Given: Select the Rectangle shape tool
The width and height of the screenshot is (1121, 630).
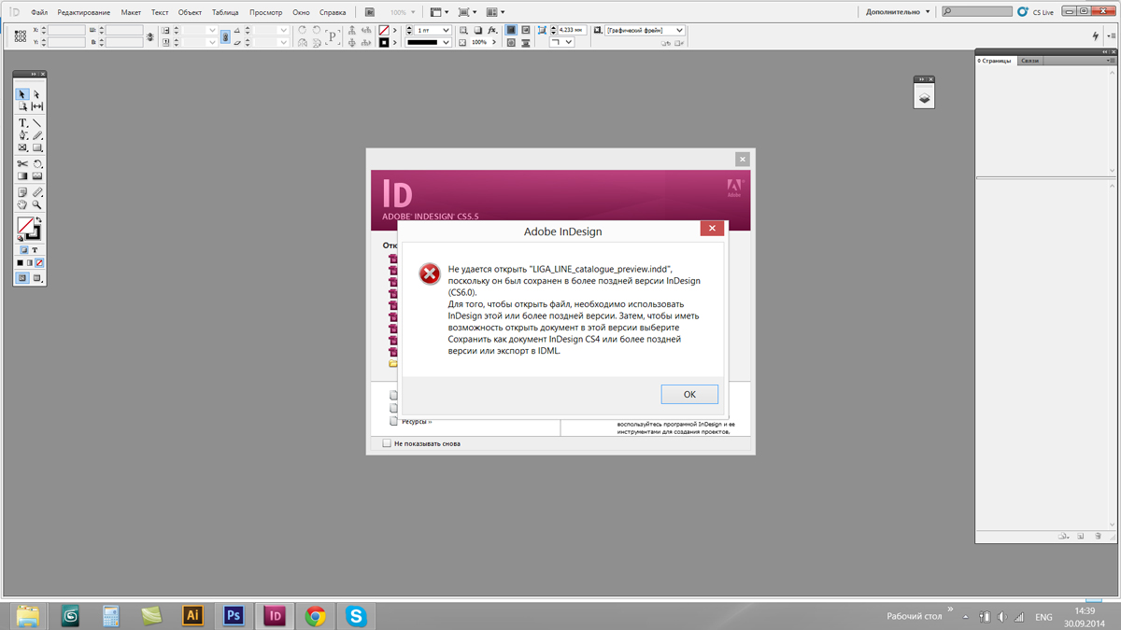Looking at the screenshot, I should pos(37,147).
